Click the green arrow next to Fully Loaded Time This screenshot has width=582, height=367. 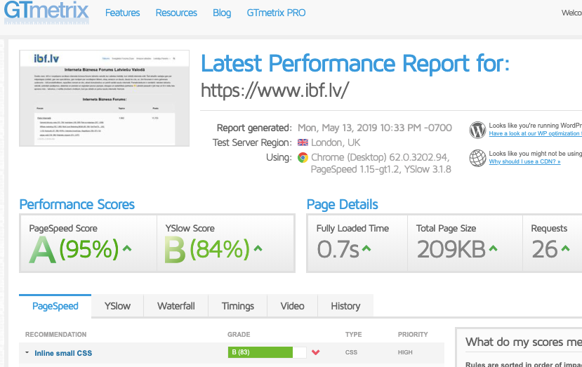(366, 248)
